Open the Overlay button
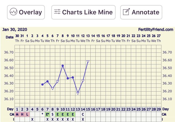This screenshot has width=175, height=122. pos(26,12)
